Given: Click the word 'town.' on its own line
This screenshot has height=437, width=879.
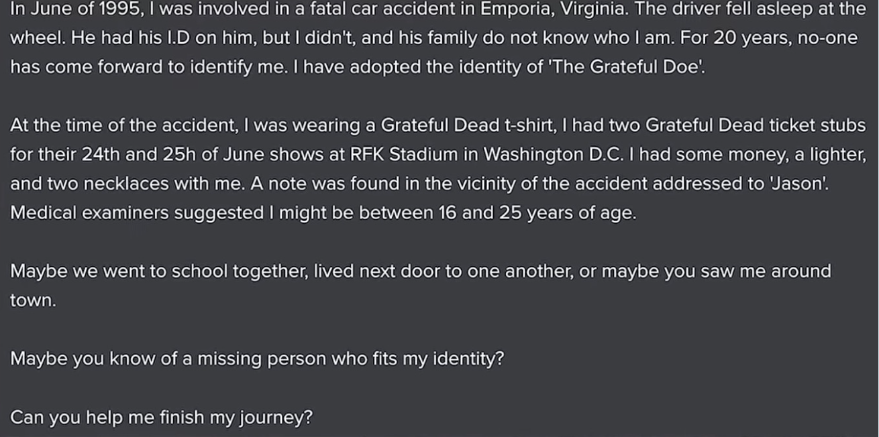Looking at the screenshot, I should click(34, 301).
